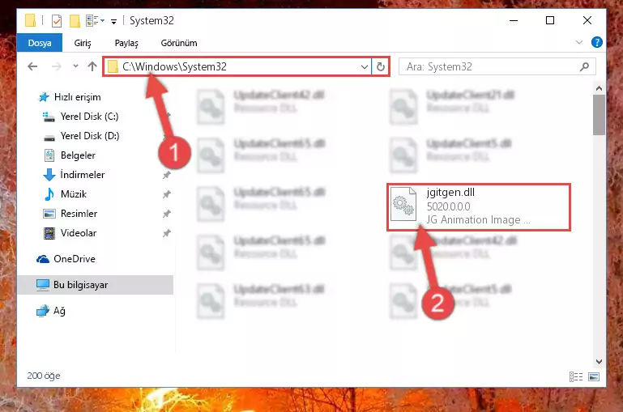The image size is (623, 412).
Task: Open the Customize Quick Access Toolbar dropdown arrow
Action: tap(113, 21)
